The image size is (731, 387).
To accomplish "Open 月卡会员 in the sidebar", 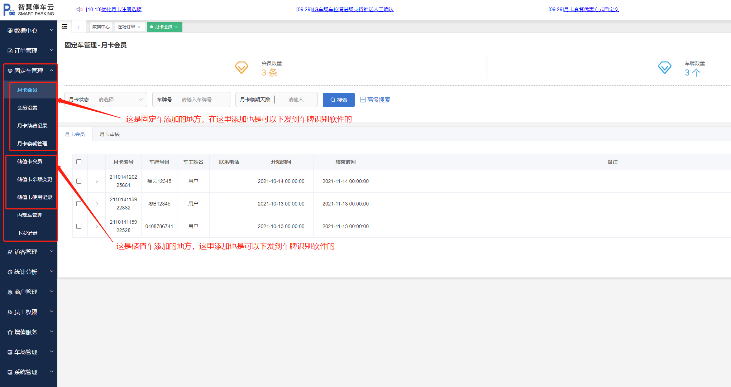I will point(27,90).
